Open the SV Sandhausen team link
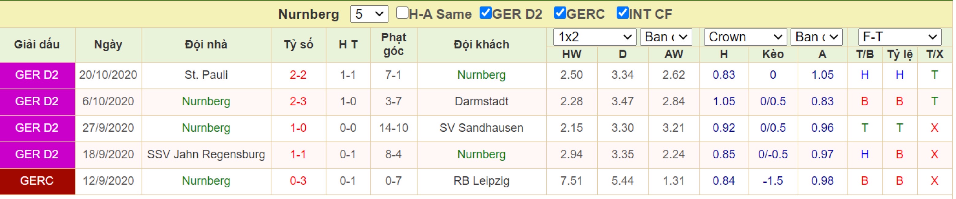The height and width of the screenshot is (199, 956). click(481, 128)
